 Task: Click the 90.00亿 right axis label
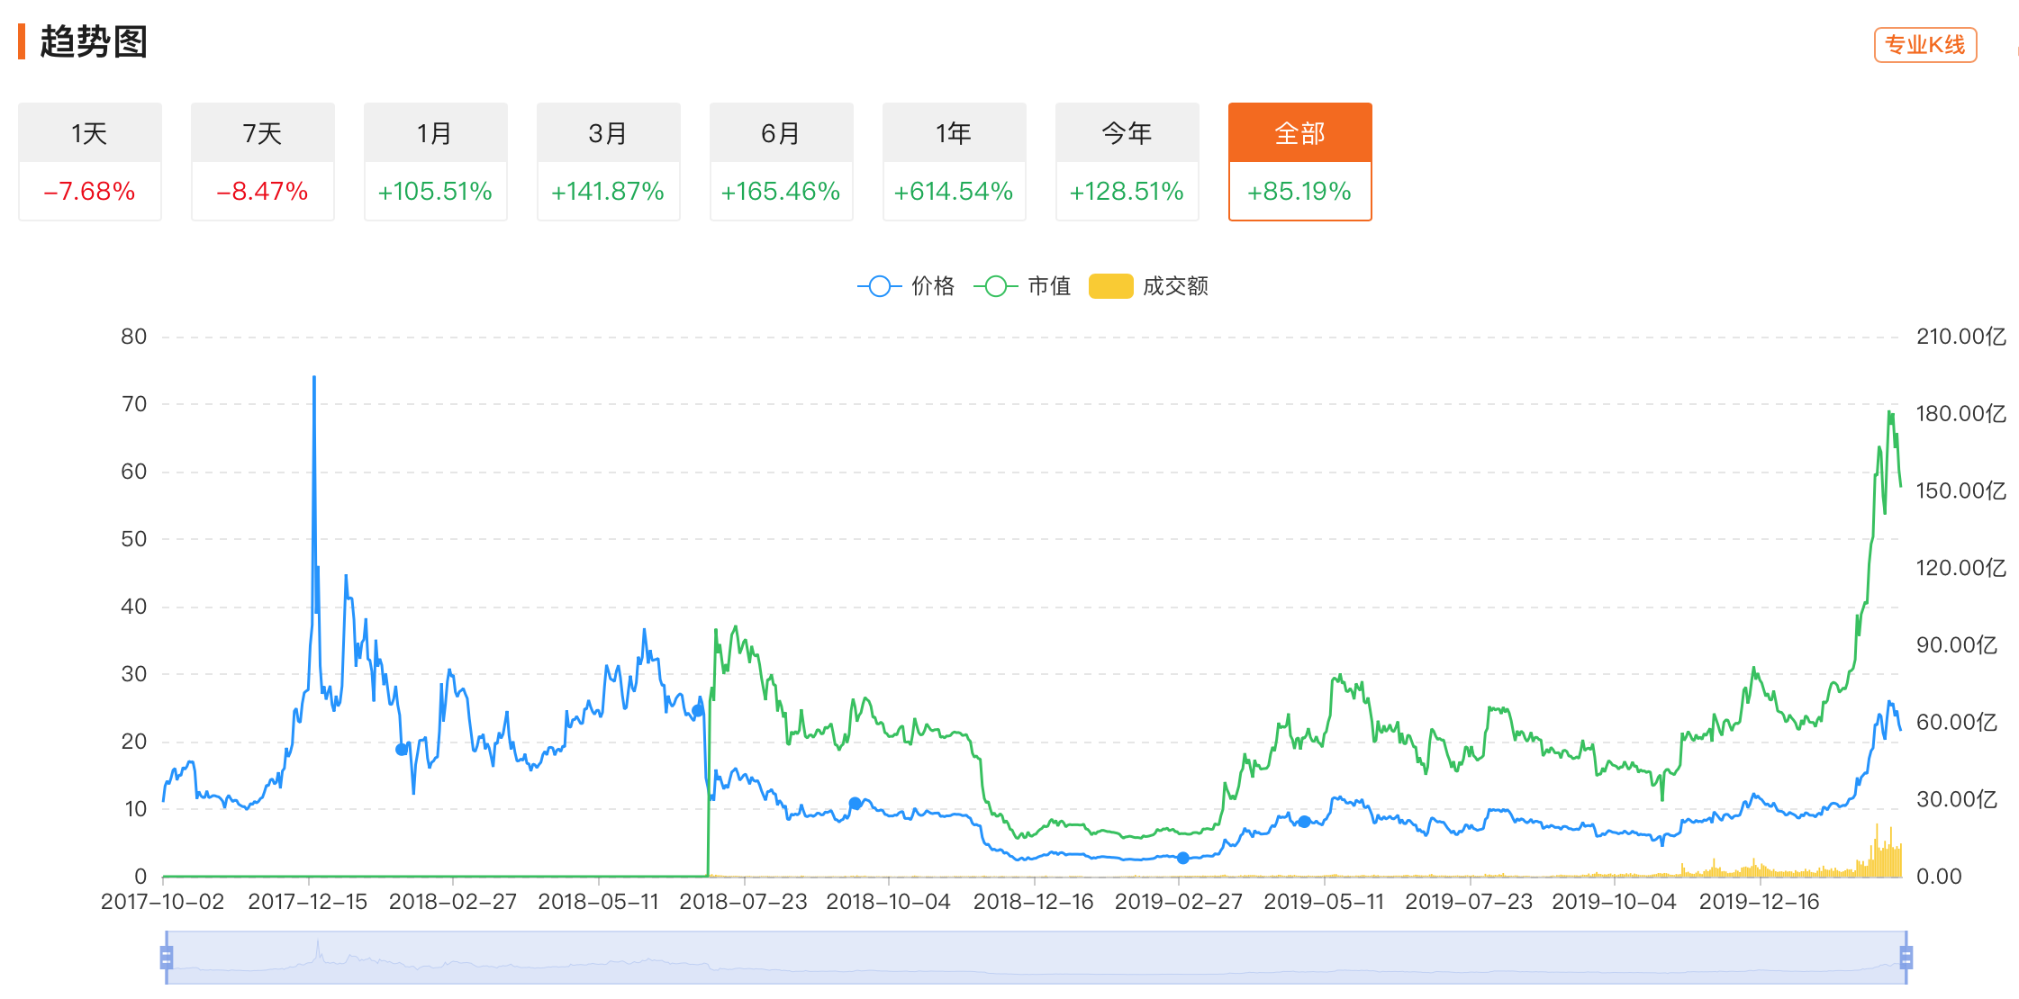pyautogui.click(x=1957, y=645)
